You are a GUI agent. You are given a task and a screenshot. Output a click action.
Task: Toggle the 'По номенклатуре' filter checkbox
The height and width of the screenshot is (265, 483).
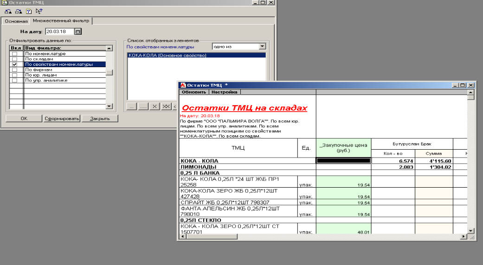pyautogui.click(x=14, y=54)
